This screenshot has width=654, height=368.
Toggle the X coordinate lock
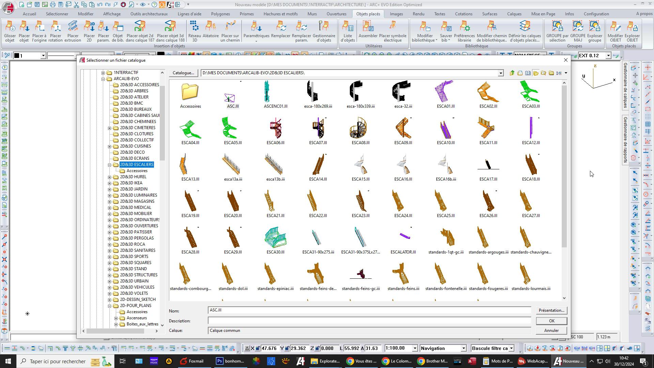pos(258,348)
